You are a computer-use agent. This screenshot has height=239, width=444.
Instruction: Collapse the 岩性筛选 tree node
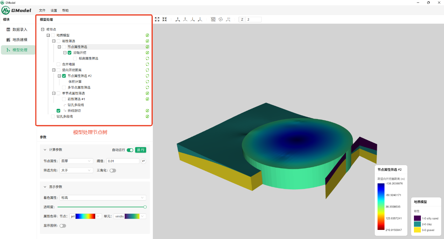click(54, 41)
